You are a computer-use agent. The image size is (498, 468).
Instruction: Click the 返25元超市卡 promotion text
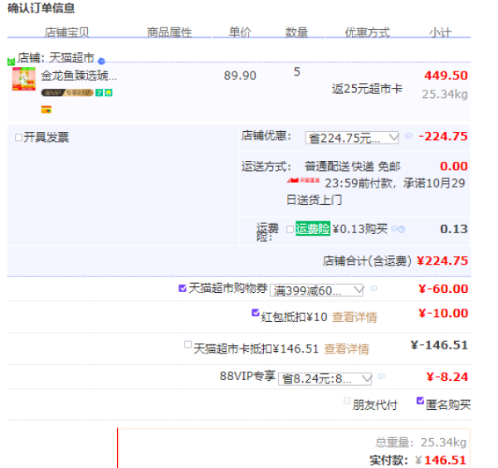[367, 89]
